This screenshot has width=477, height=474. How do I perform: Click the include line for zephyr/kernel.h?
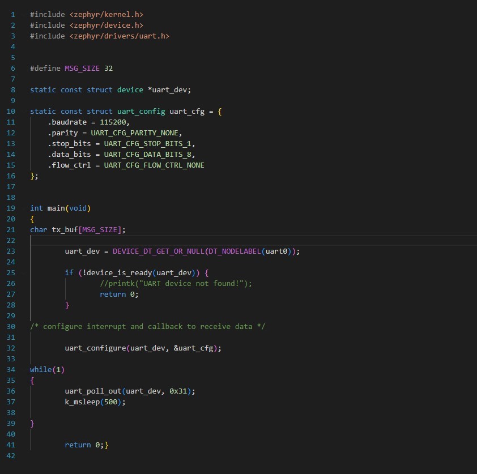[x=87, y=15]
